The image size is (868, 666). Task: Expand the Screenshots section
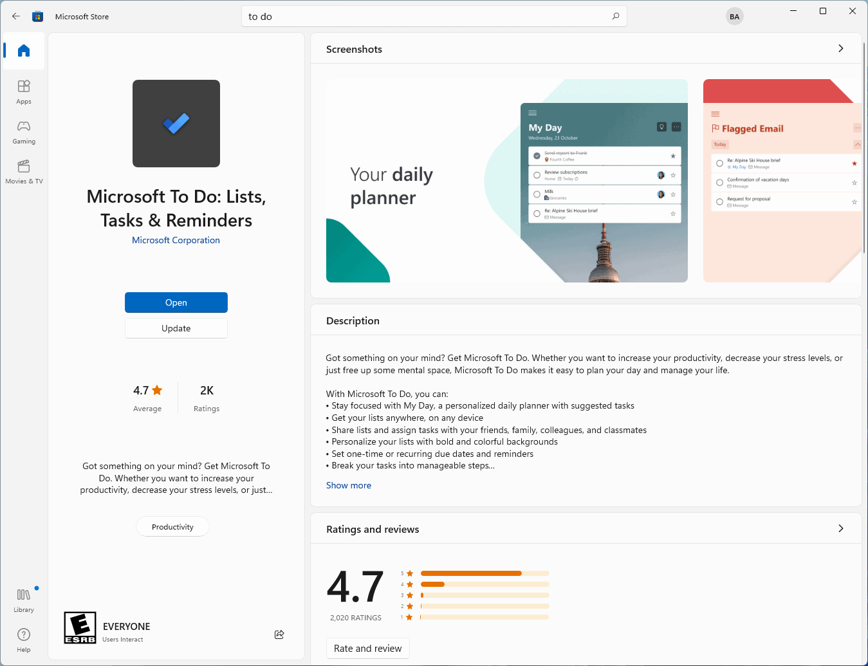(840, 48)
